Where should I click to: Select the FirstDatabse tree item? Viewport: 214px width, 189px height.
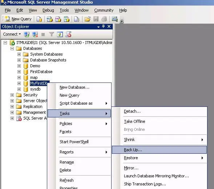click(41, 72)
